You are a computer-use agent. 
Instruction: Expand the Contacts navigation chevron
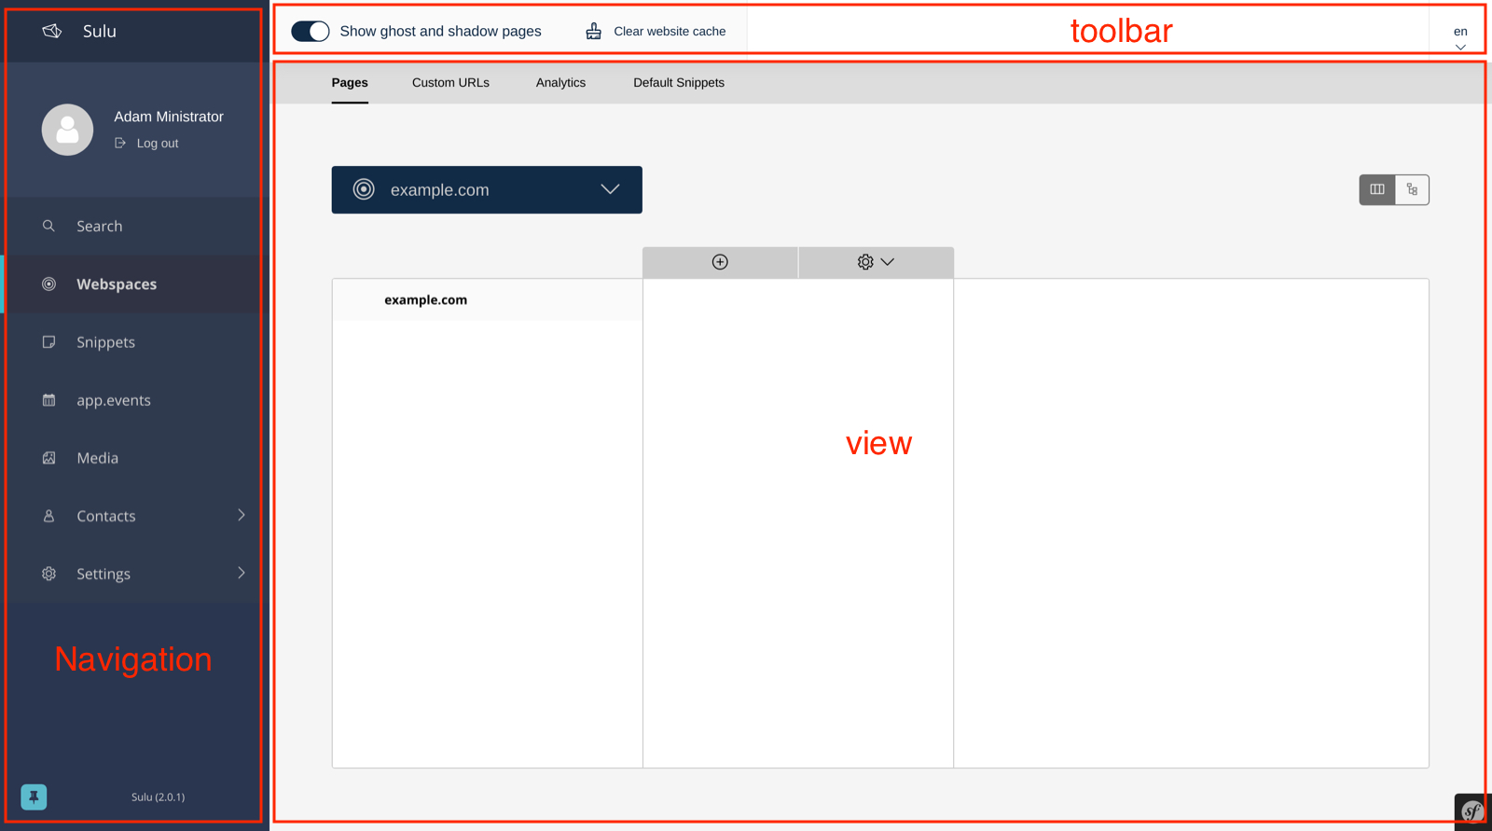tap(242, 515)
